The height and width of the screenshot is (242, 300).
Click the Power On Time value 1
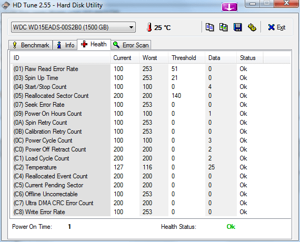coord(69,227)
